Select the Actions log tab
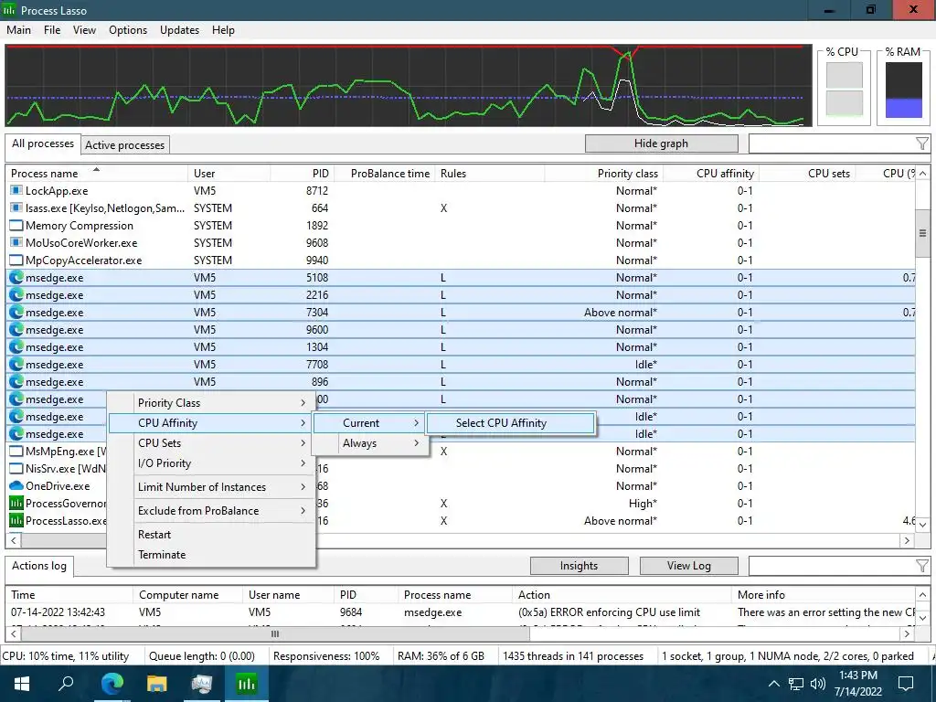This screenshot has height=702, width=936. (39, 566)
